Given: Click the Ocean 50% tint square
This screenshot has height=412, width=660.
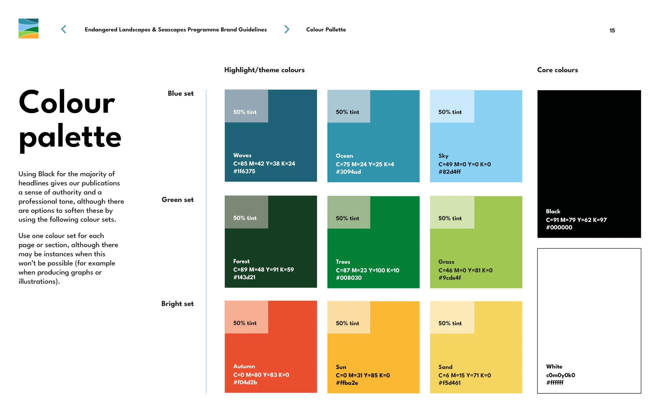Looking at the screenshot, I should (348, 106).
